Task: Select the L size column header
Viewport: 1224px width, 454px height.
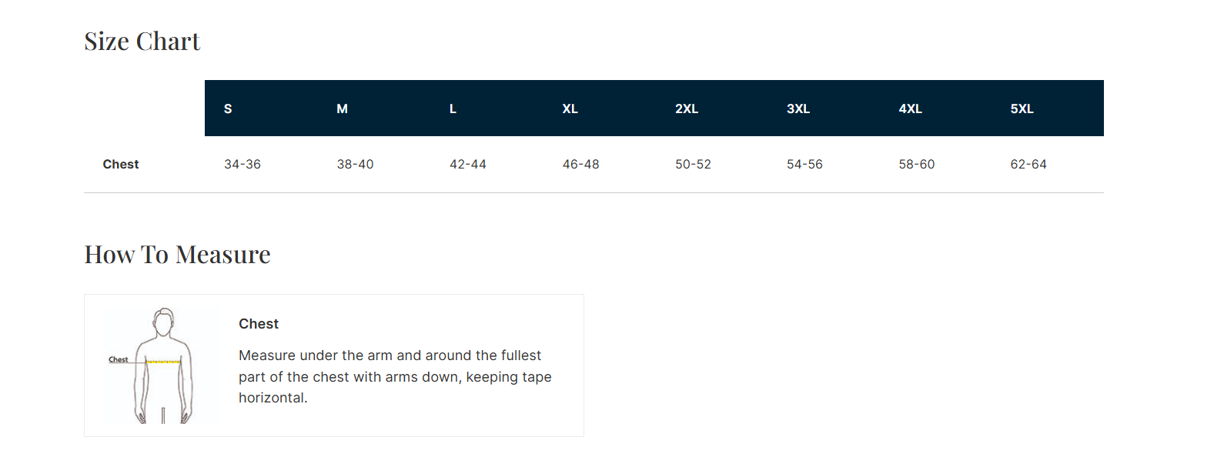Action: (453, 109)
